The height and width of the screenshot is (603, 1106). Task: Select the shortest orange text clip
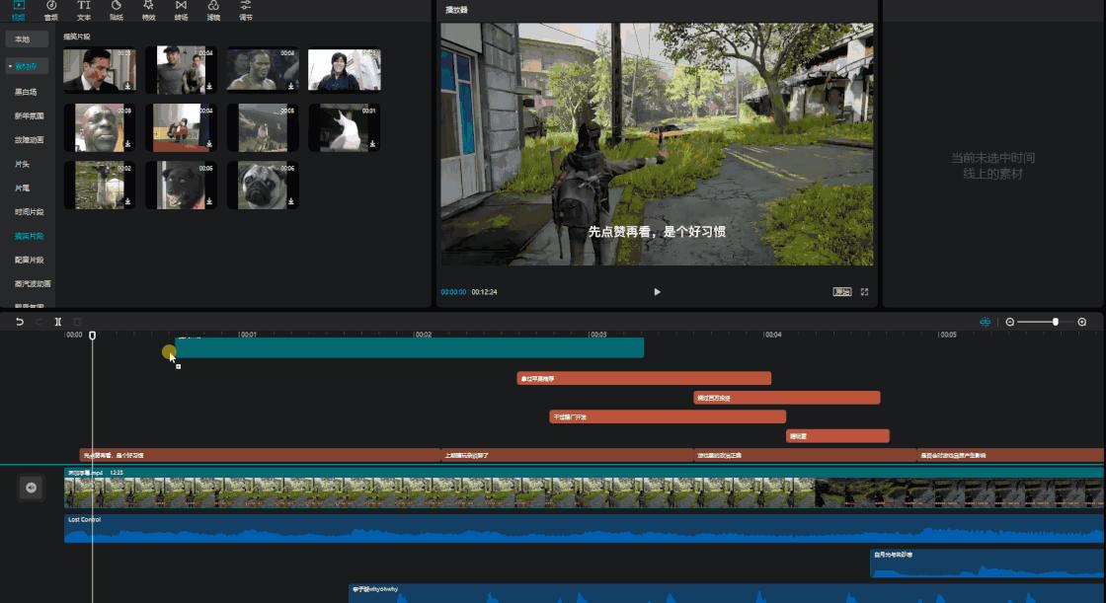[837, 436]
